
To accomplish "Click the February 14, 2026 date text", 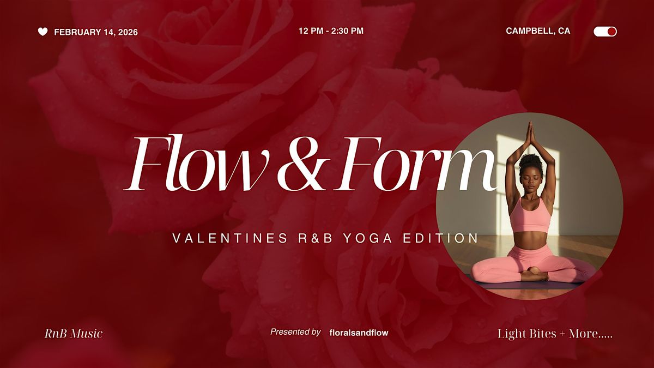I will pyautogui.click(x=96, y=32).
